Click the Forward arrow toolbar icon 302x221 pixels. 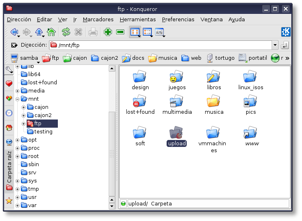click(x=26, y=32)
